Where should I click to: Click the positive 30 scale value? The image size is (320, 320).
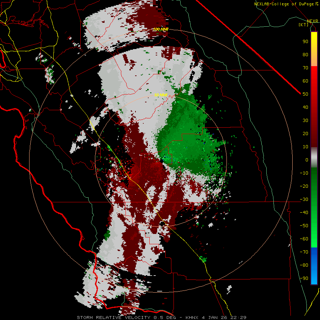[305, 121]
